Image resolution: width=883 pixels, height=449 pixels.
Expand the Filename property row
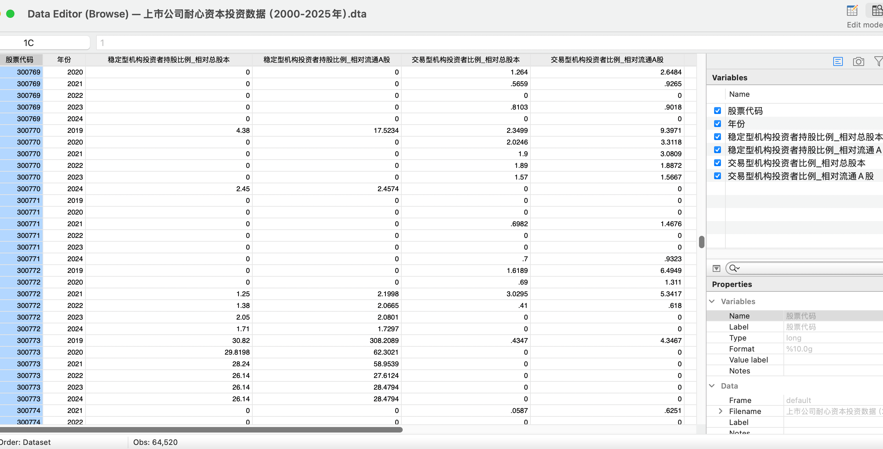pos(721,411)
